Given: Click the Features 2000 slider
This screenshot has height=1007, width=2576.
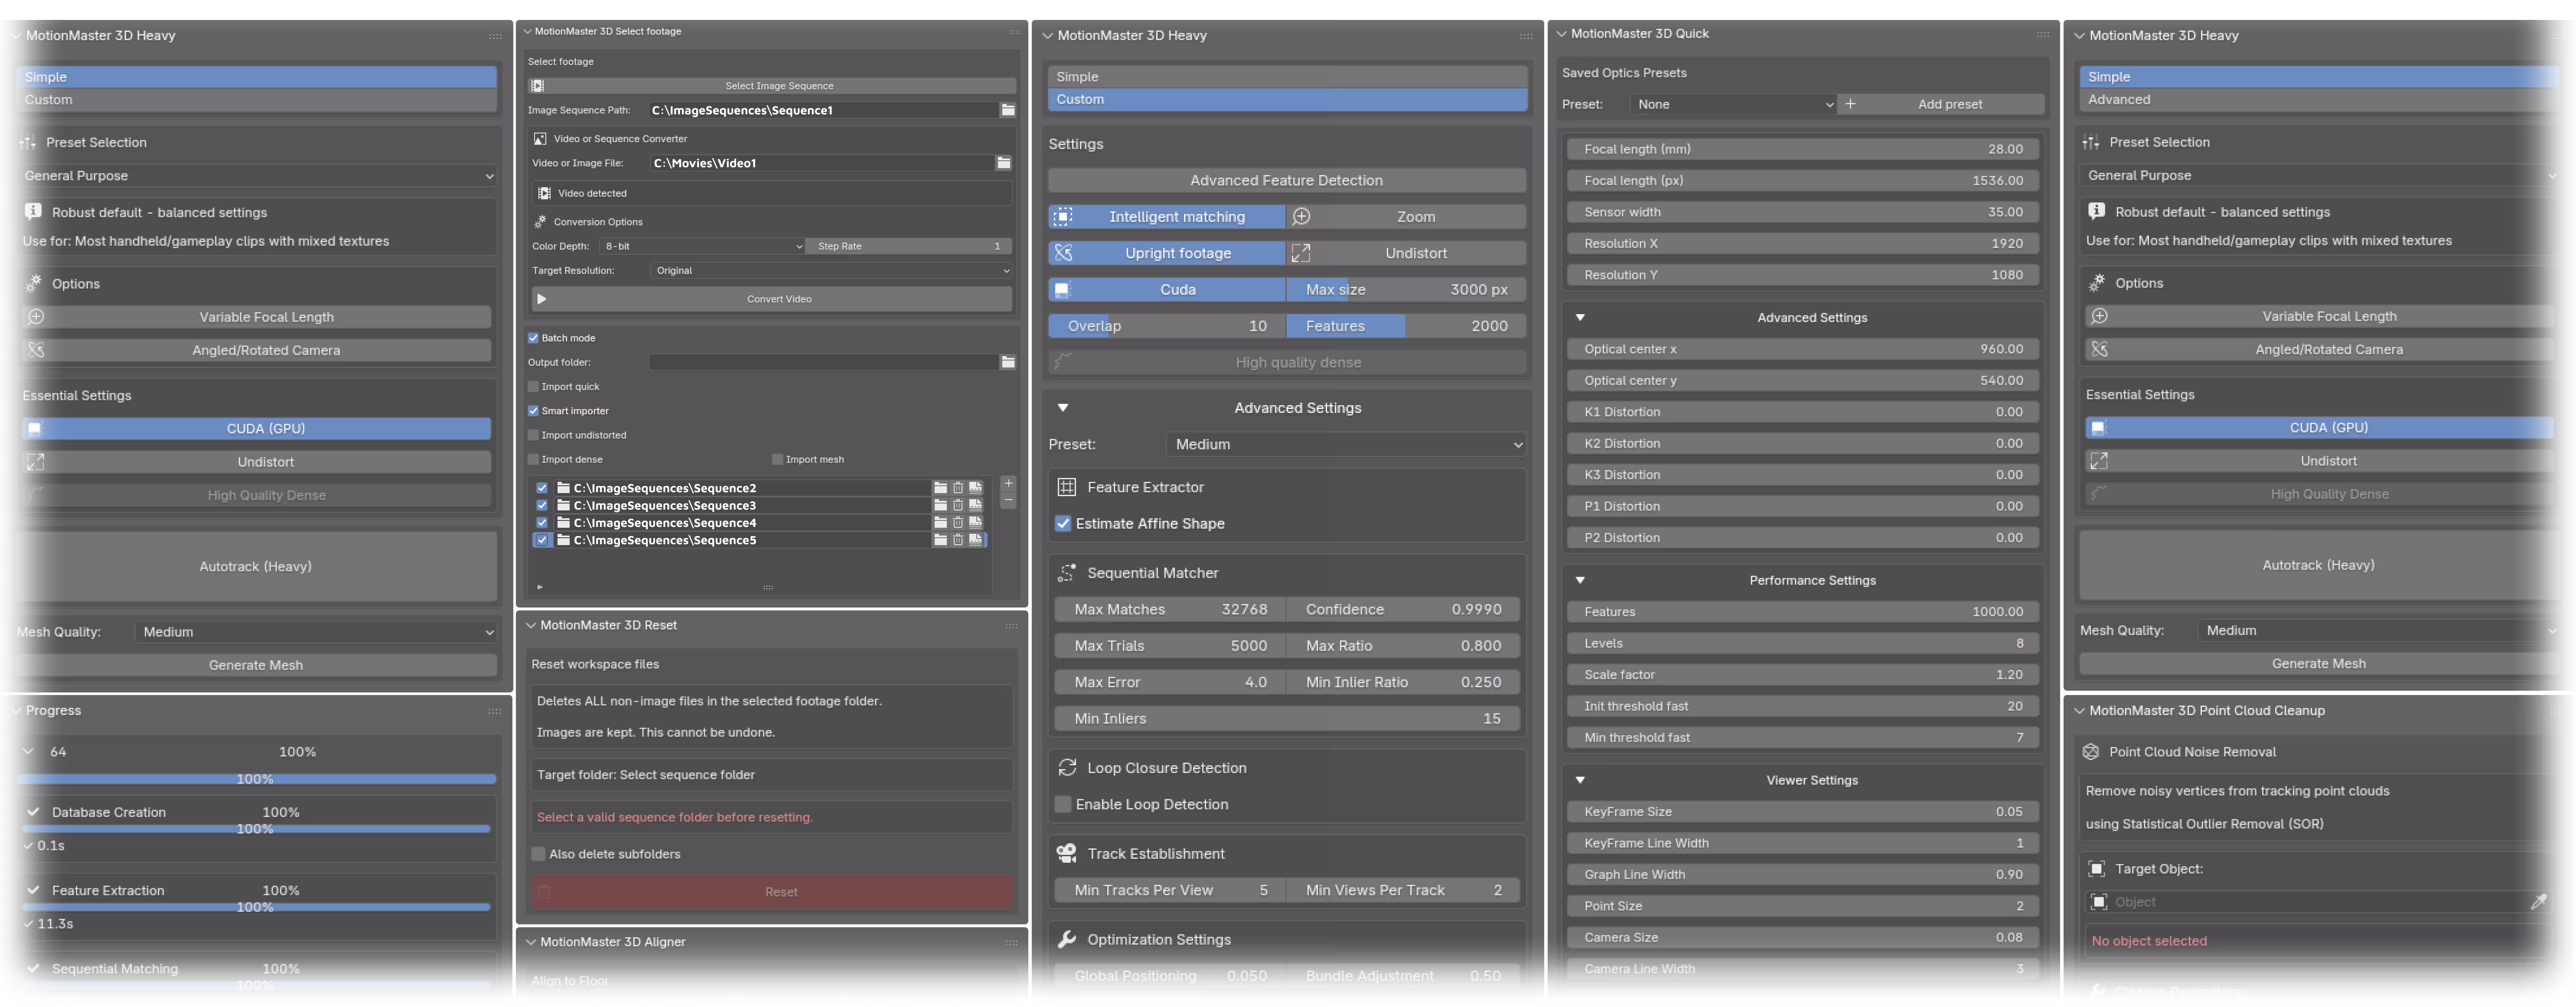Looking at the screenshot, I should (1406, 327).
